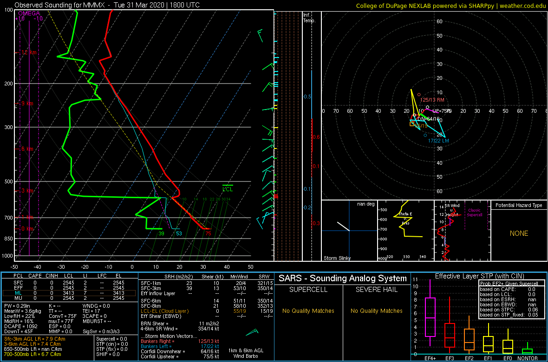Click the Classic Supercell label
548x362 pixels.
(475, 213)
